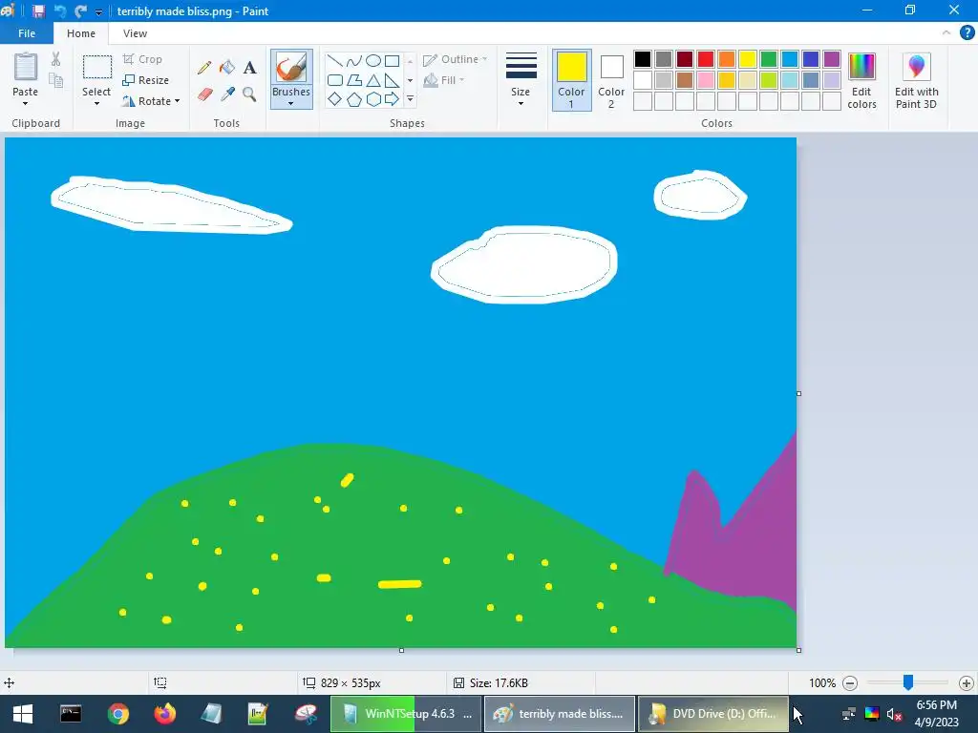Viewport: 978px width, 733px height.
Task: Pick the red color swatch
Action: tap(706, 59)
